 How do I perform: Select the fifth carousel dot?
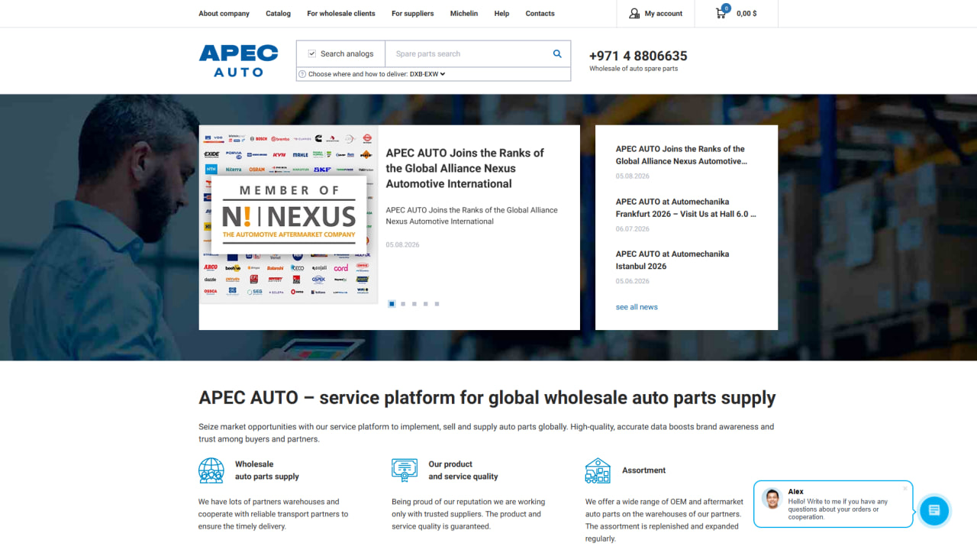pos(437,304)
